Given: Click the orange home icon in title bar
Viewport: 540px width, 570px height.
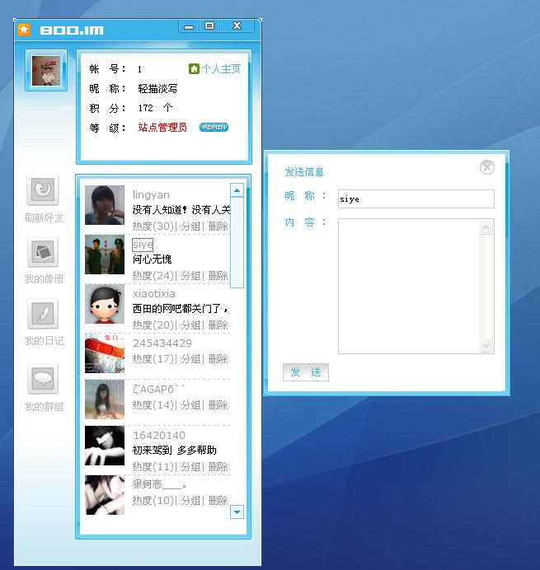Looking at the screenshot, I should coord(24,30).
